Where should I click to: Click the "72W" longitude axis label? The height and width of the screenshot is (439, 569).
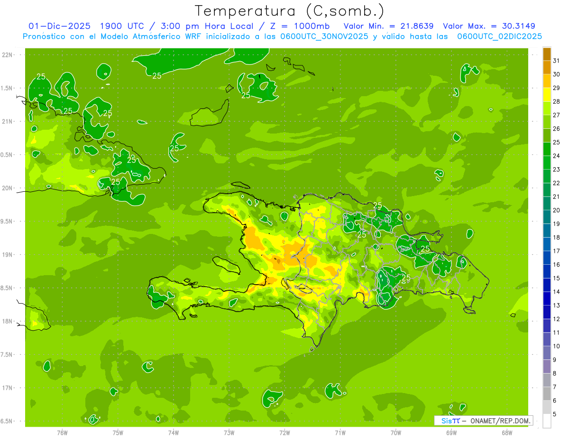click(284, 433)
